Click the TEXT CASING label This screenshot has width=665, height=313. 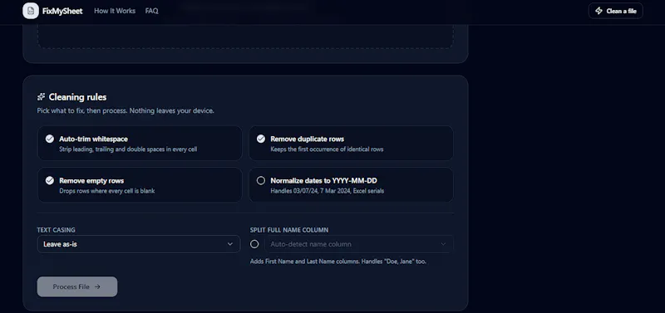click(x=56, y=230)
